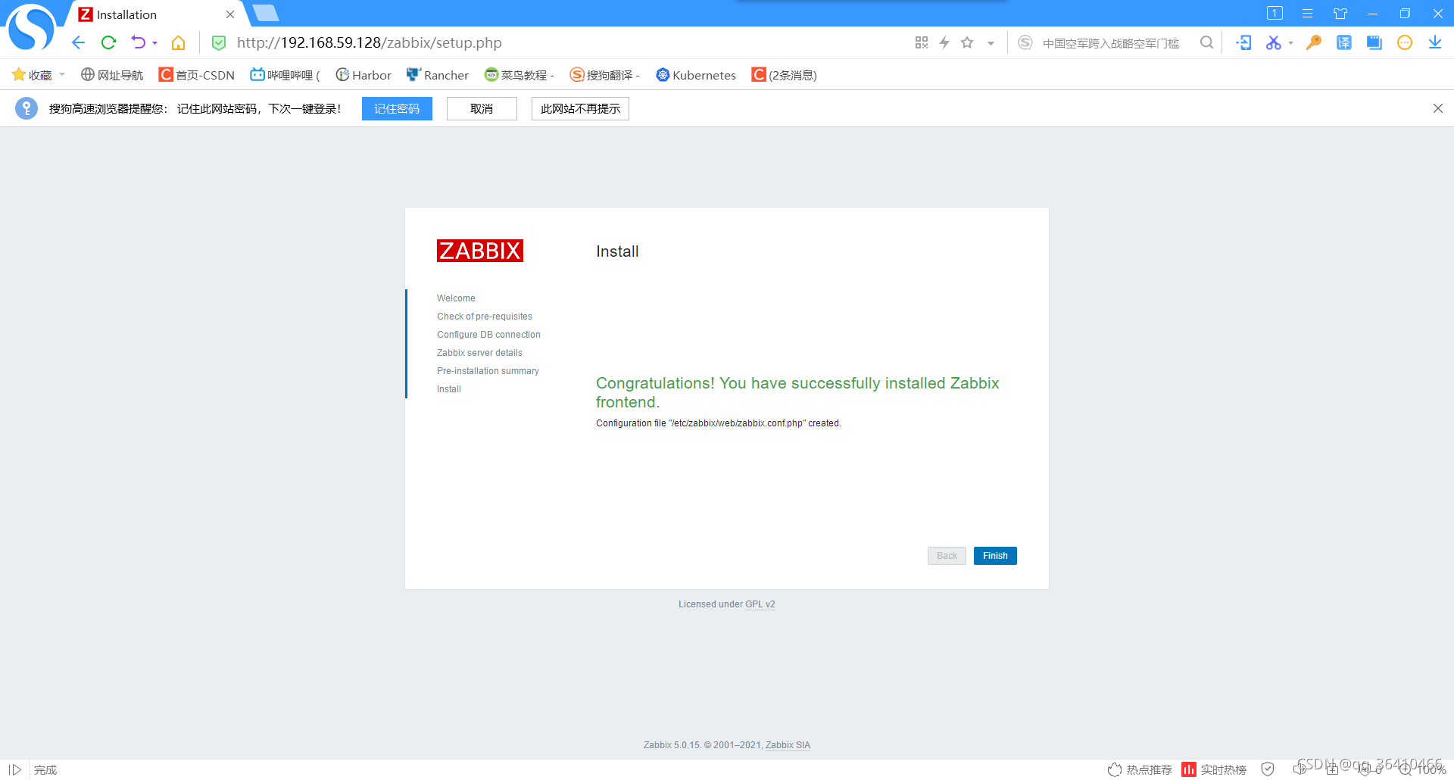Click the ZABBIX logo
The height and width of the screenshot is (780, 1454).
click(480, 251)
